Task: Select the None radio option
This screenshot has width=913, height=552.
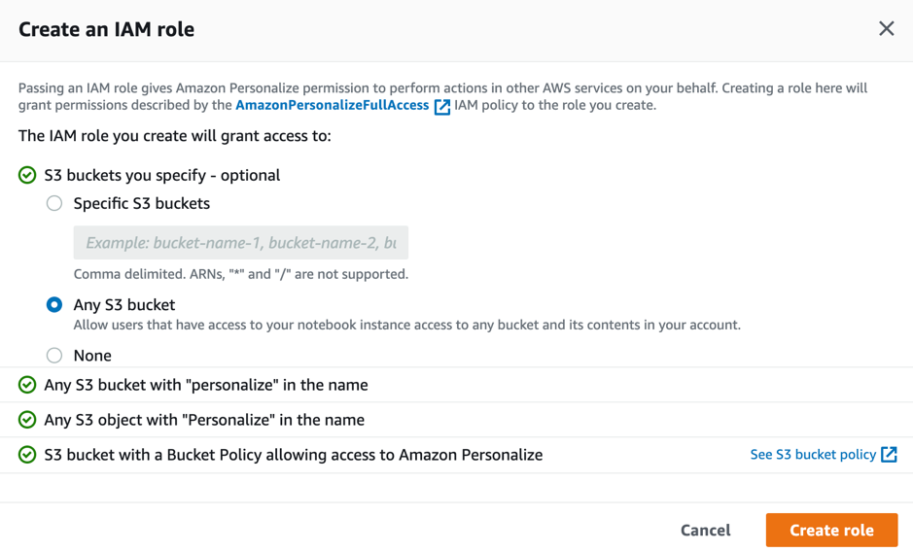Action: point(54,356)
